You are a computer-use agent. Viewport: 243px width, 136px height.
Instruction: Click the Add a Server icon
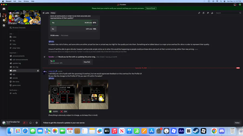pyautogui.click(x=4, y=20)
